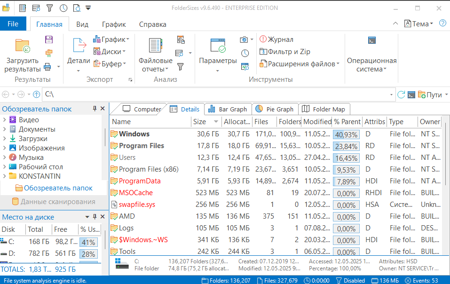Switch to the График ribbon tab
The width and height of the screenshot is (450, 284).
tap(114, 24)
